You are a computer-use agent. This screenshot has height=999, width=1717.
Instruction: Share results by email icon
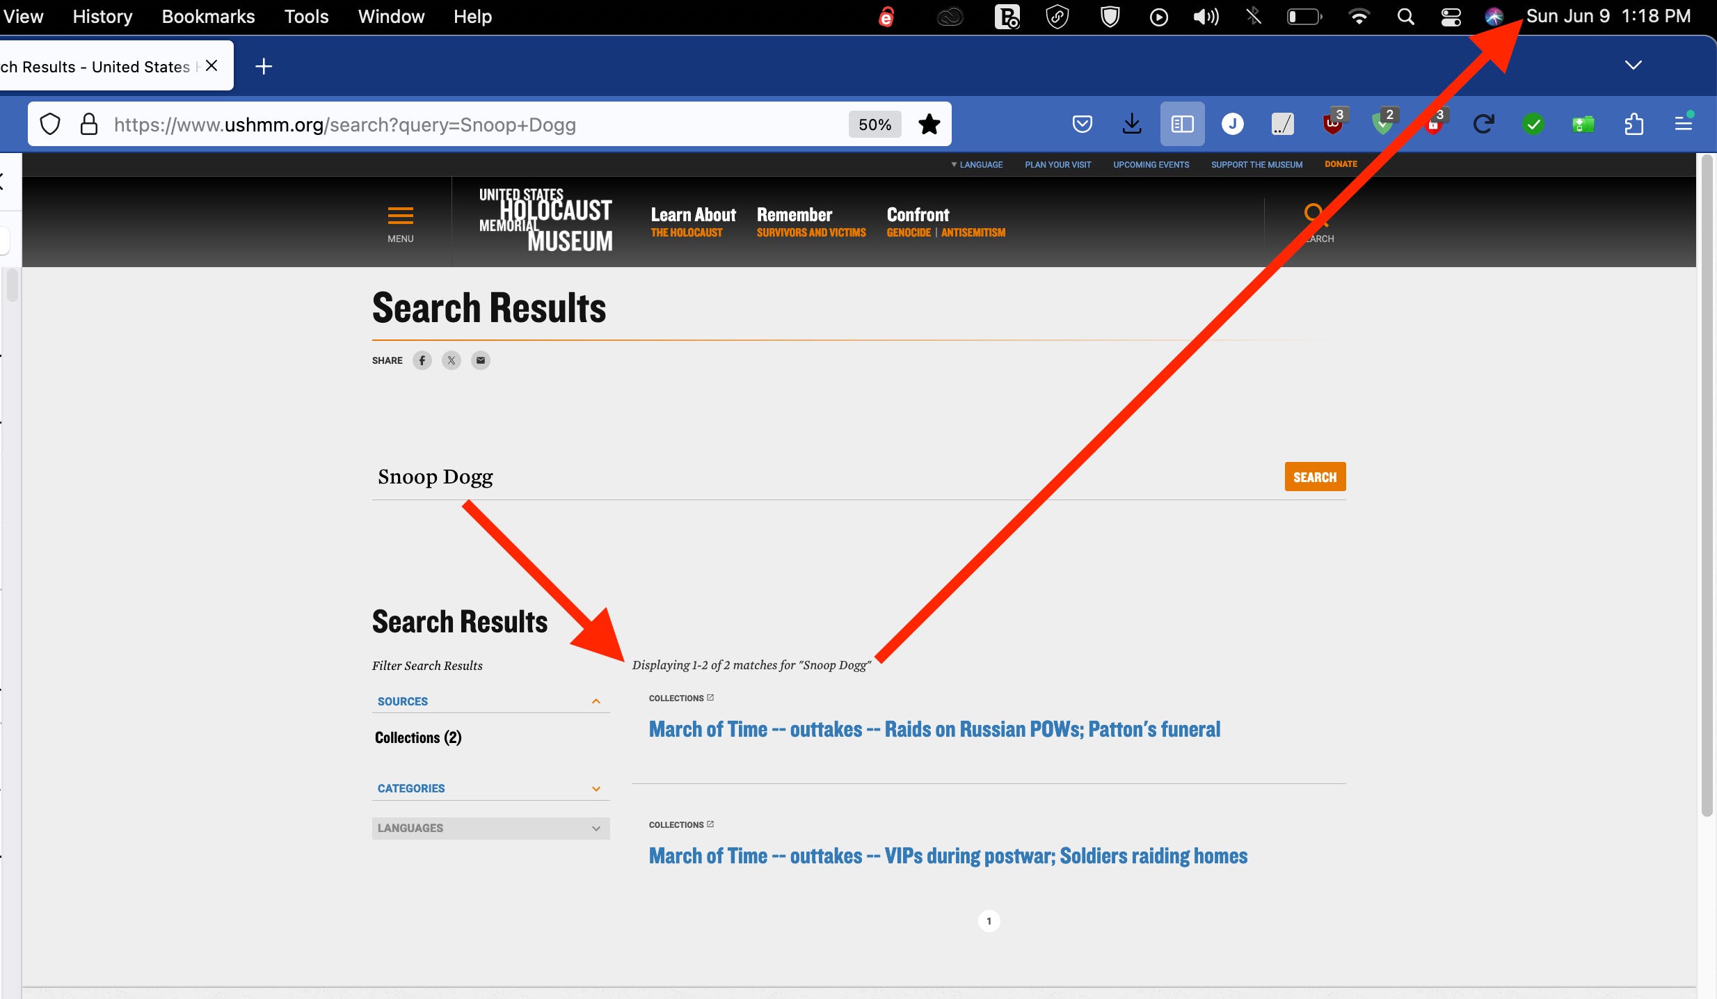coord(481,360)
